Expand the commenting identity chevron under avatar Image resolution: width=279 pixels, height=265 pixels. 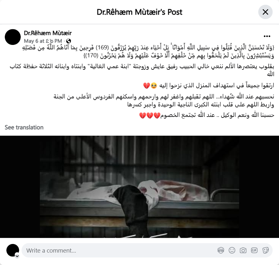17,256
